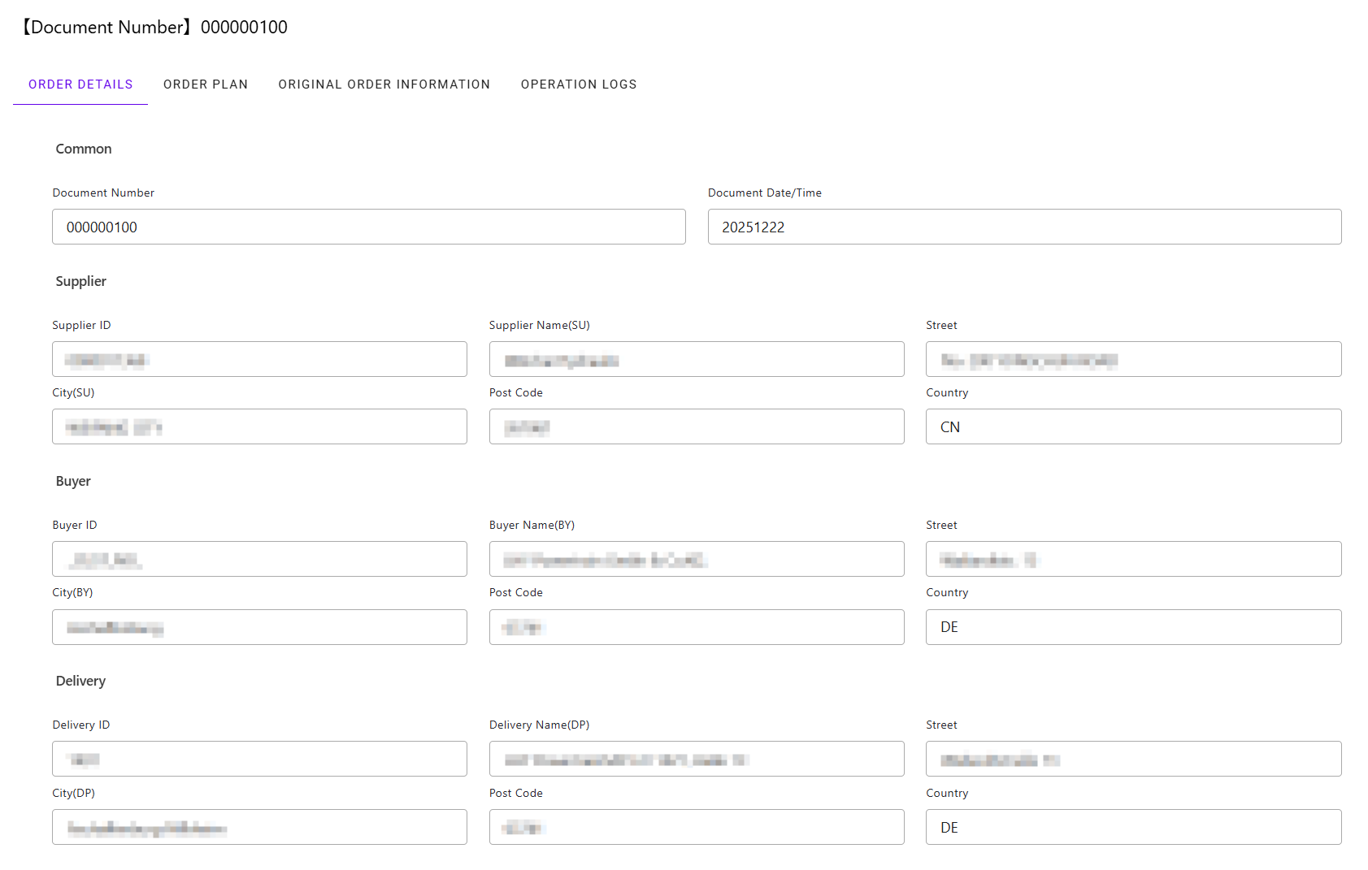1368x870 pixels.
Task: Click the Delivery Post Code field
Action: (696, 827)
